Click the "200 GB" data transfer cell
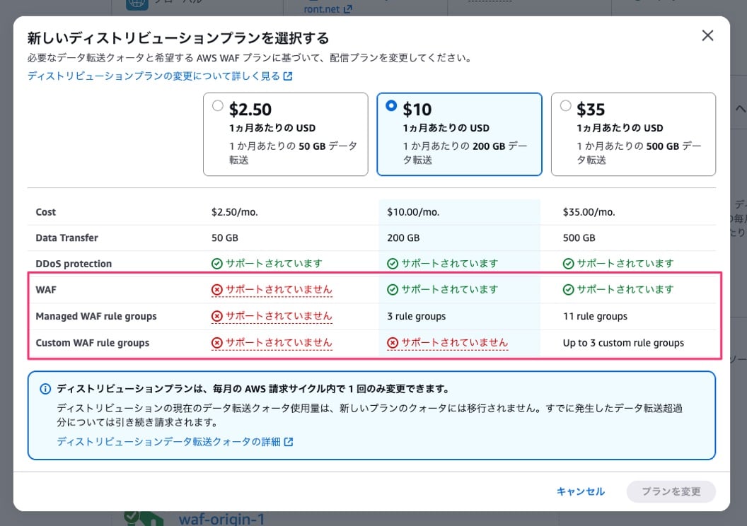 [x=403, y=238]
